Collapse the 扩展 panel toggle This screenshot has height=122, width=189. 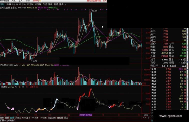coord(3,120)
